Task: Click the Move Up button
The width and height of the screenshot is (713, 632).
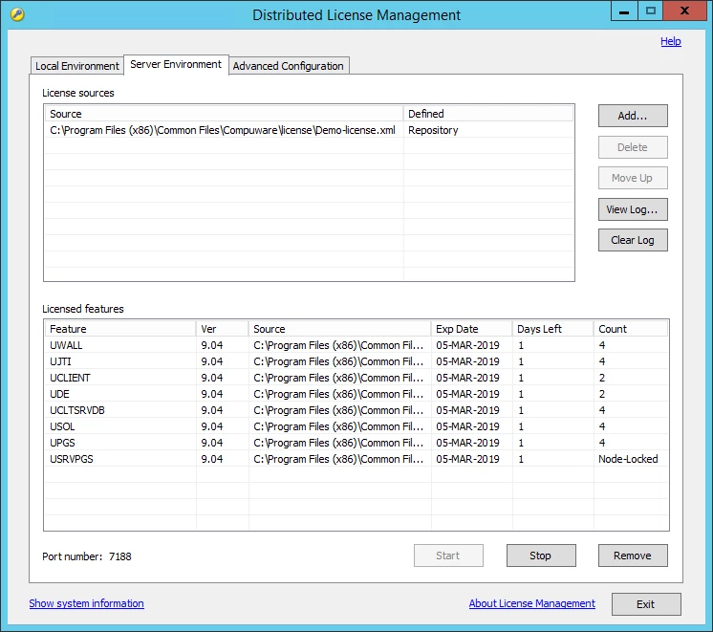Action: (x=633, y=178)
